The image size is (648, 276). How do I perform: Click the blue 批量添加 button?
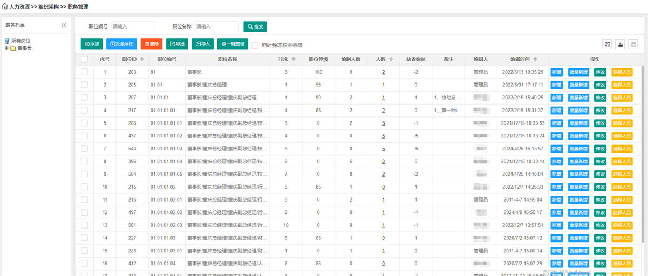(121, 44)
